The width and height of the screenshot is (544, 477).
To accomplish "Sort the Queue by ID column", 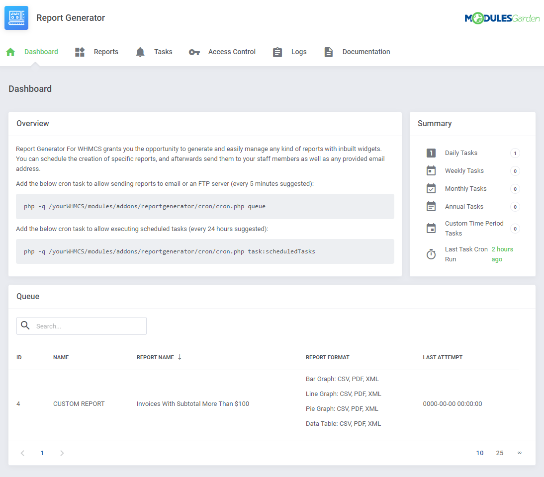I will click(x=19, y=357).
